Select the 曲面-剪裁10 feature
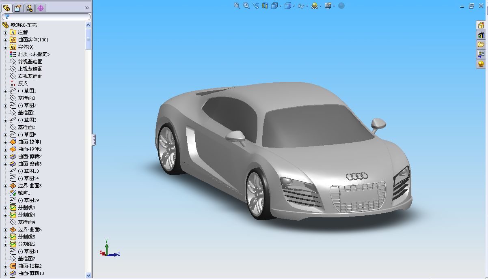Viewport: 488px width, 279px height. [31, 273]
